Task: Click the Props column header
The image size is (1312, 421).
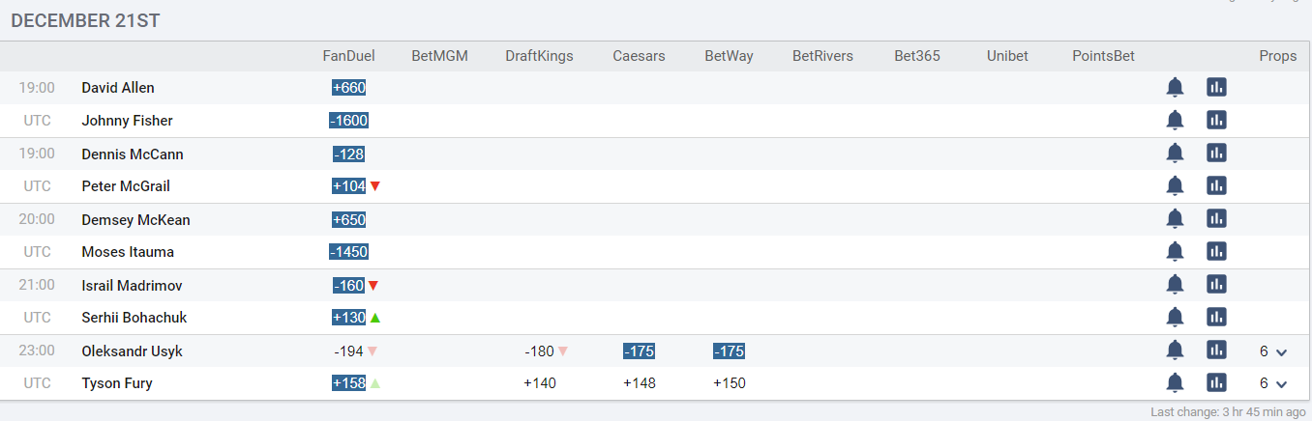Action: (1277, 56)
